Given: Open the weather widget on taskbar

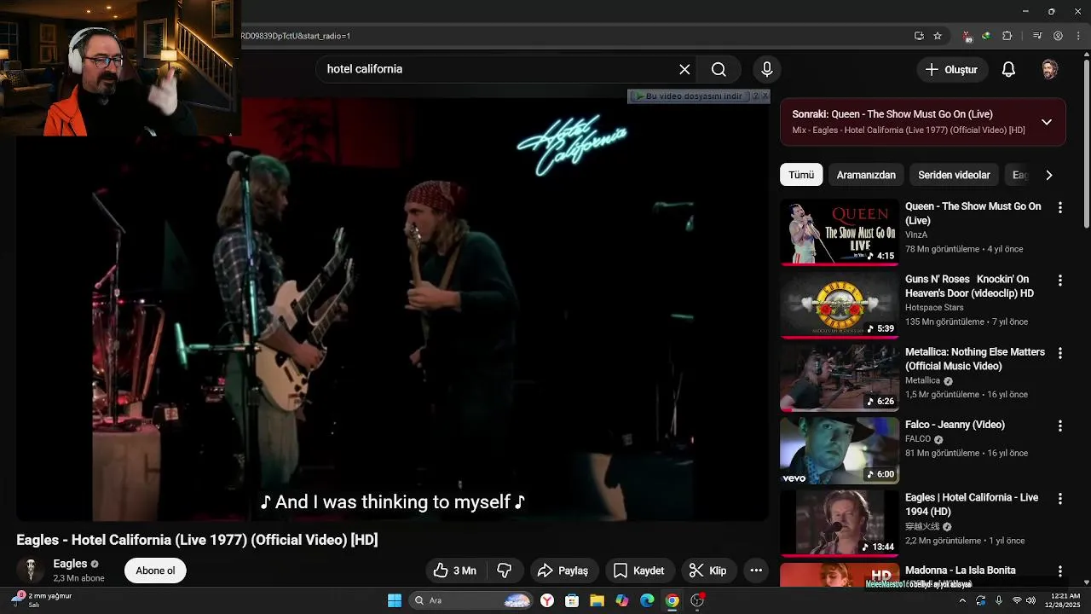Looking at the screenshot, I should coord(41,600).
